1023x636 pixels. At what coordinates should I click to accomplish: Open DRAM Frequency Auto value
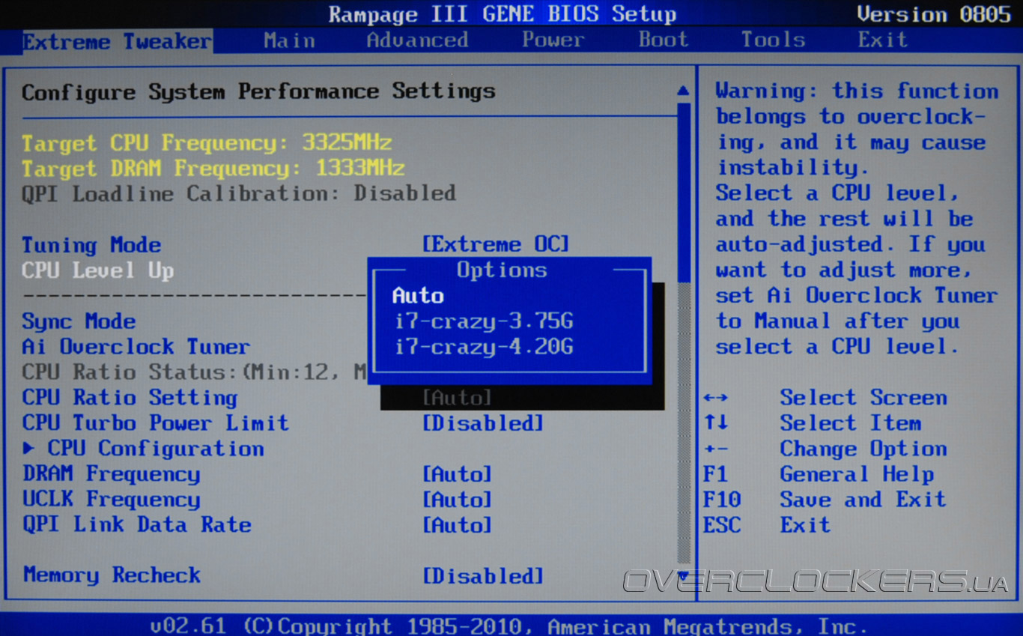[457, 474]
